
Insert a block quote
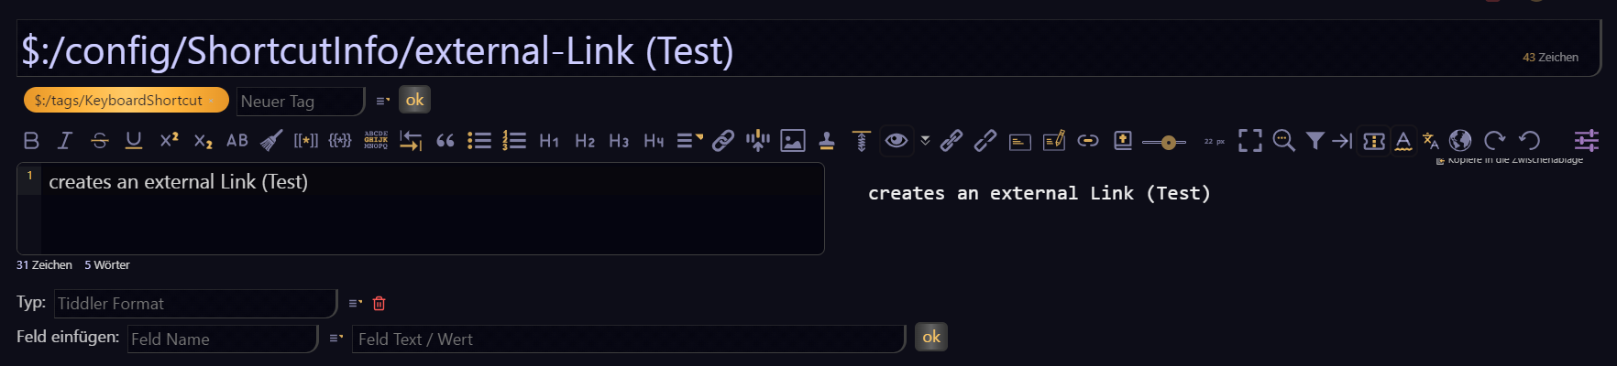click(445, 141)
